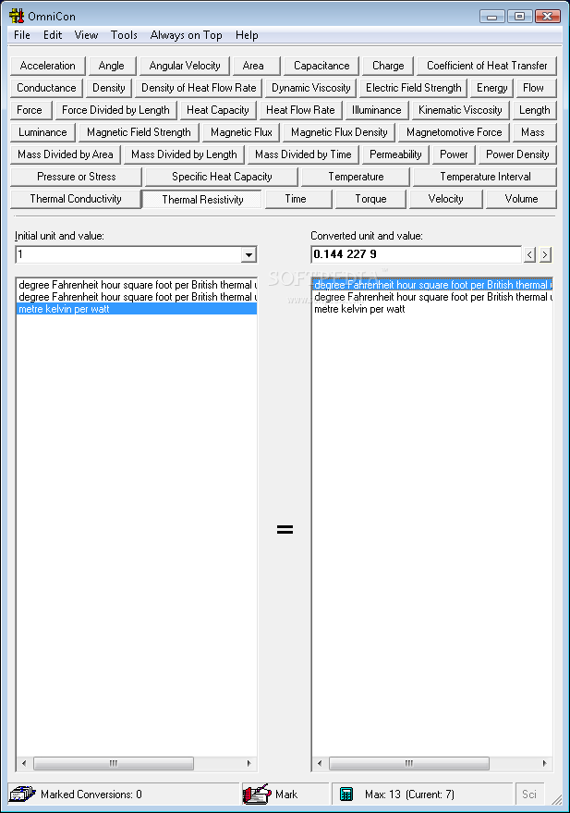Open the View menu

click(x=86, y=35)
